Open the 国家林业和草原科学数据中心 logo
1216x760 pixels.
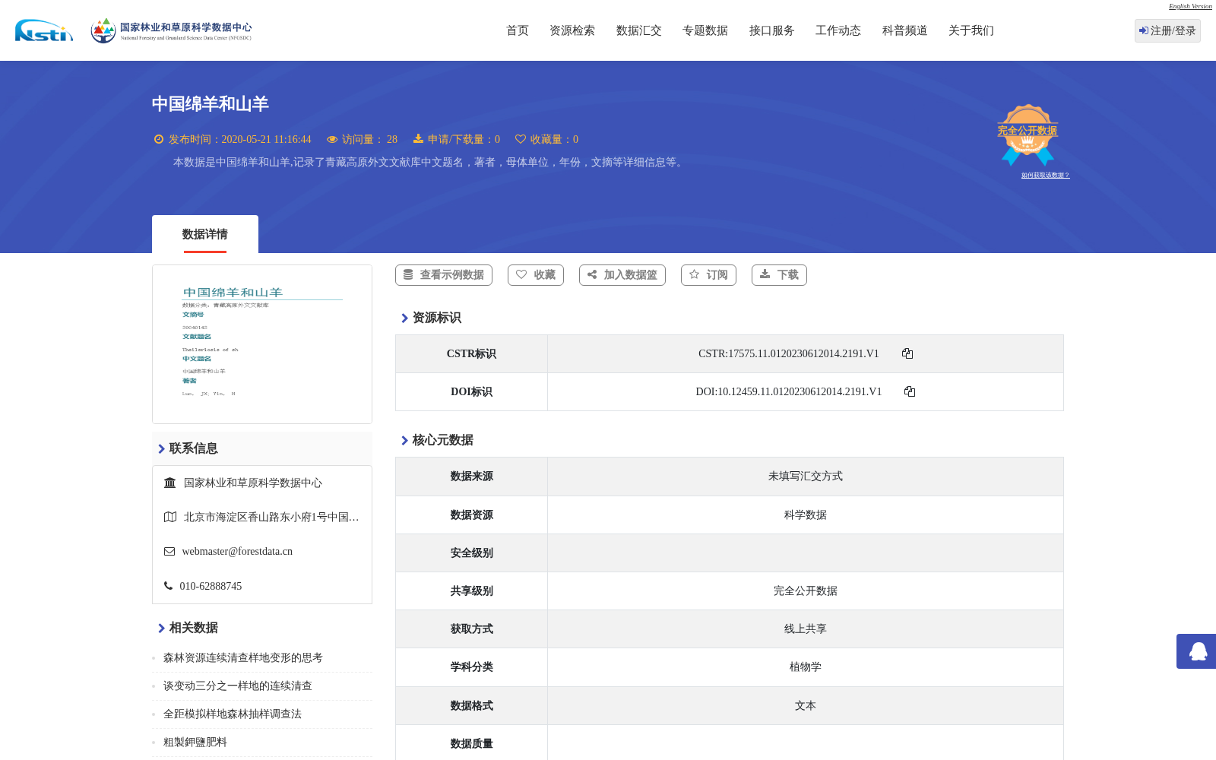(172, 30)
